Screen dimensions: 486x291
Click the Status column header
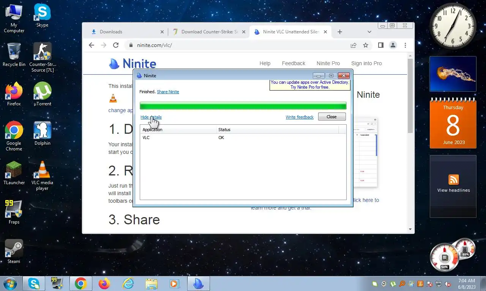point(278,130)
